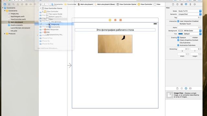Open the Object library
This screenshot has width=207, height=116.
[x=186, y=88]
